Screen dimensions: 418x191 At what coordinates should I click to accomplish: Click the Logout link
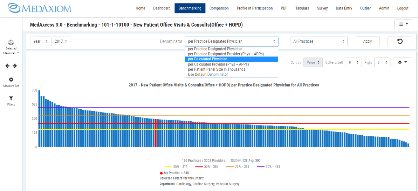coord(403,8)
